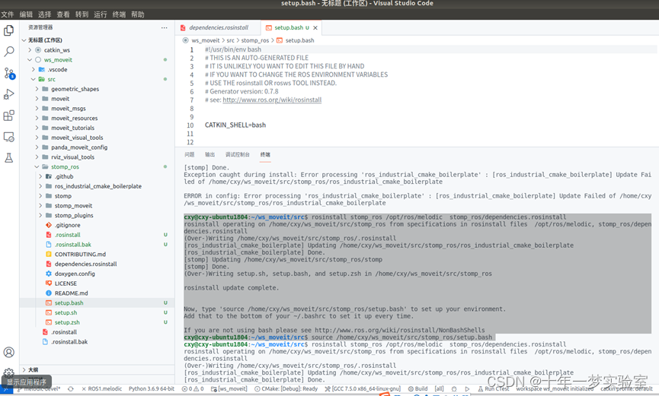
Task: Open the Run and Debug view
Action: (9, 94)
